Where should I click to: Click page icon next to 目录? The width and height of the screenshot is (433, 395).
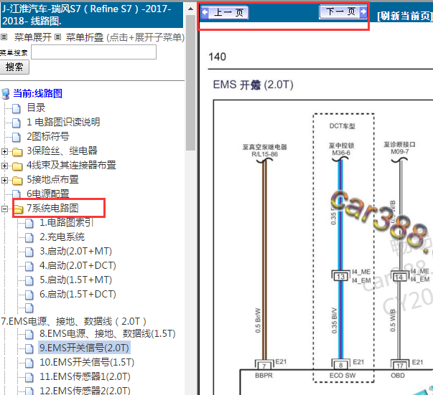click(x=17, y=108)
